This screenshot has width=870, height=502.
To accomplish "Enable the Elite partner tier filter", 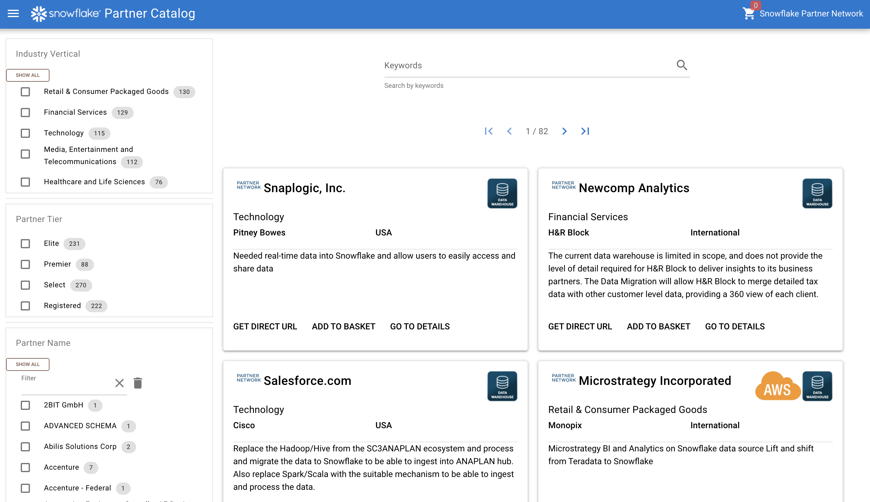I will [25, 244].
